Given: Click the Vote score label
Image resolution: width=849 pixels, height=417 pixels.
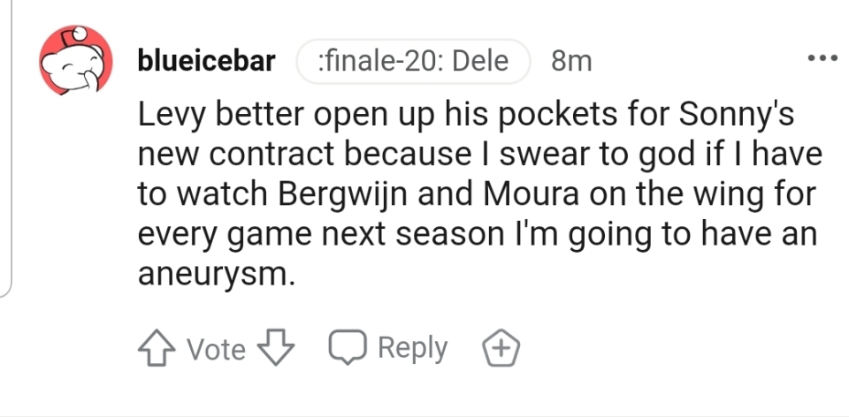Looking at the screenshot, I should click(216, 350).
